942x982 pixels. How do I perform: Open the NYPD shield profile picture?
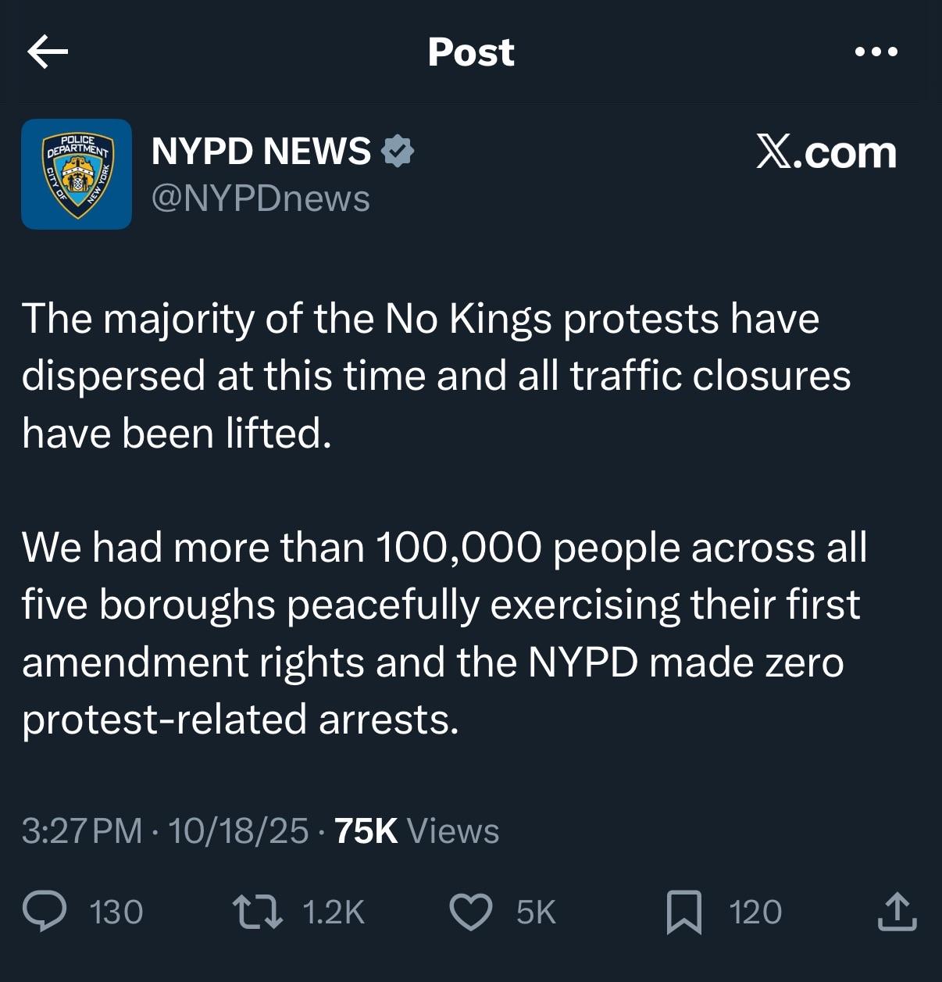pyautogui.click(x=77, y=174)
